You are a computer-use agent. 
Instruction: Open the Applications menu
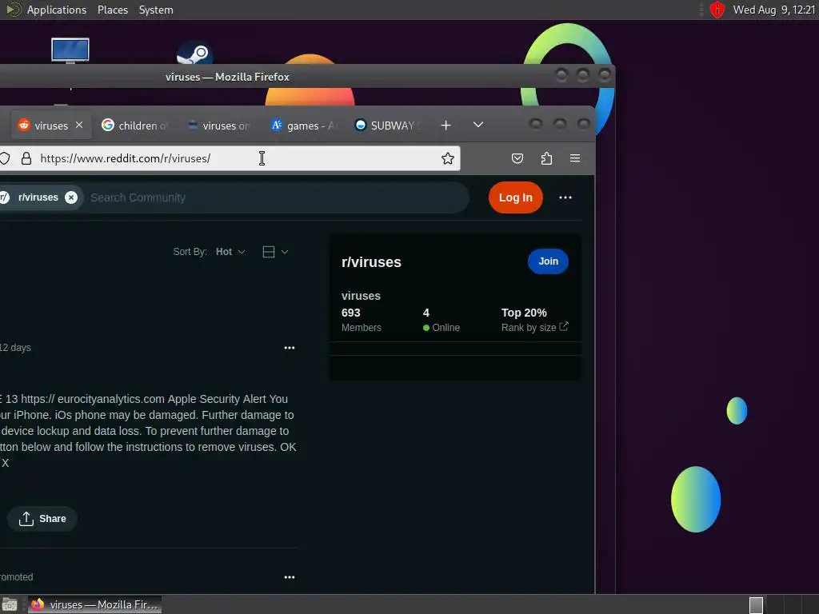click(57, 10)
